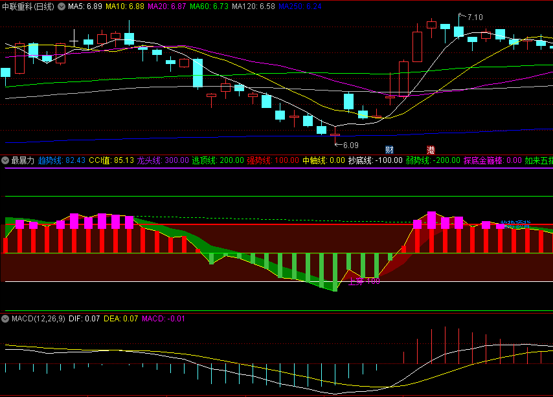
Task: Click the DEA: 0.07 value
Action: click(121, 319)
